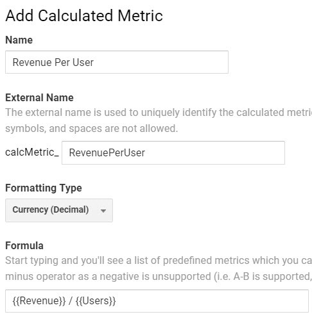312x319 pixels.
Task: Click the Formula section label
Action: point(24,245)
